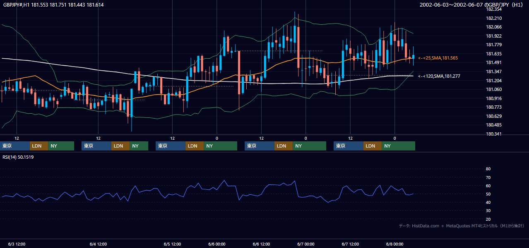529x248 pixels.
Task: Click price axis label 180.629
Action: coord(493,116)
